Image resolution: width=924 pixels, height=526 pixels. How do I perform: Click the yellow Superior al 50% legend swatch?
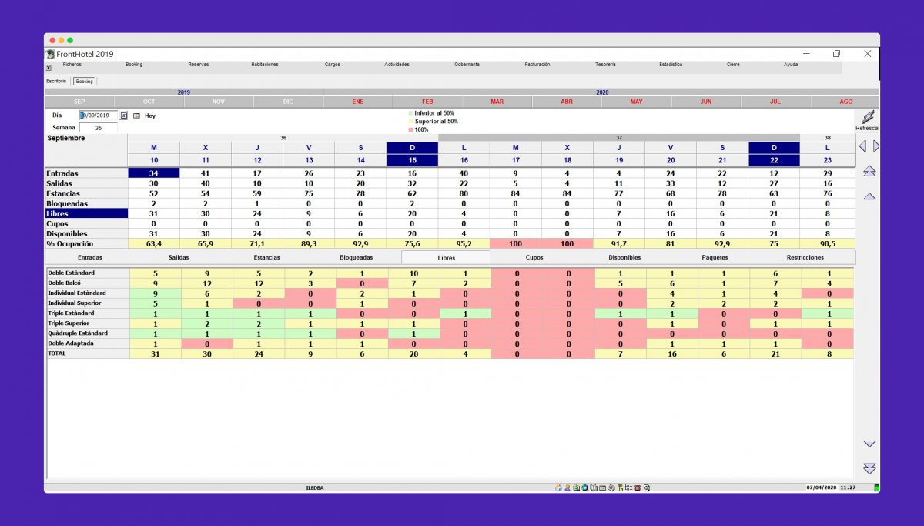click(x=411, y=122)
